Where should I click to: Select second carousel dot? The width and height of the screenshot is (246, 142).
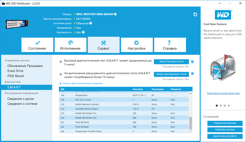point(221,106)
